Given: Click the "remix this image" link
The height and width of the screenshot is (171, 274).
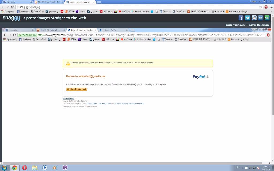Looking at the screenshot, I should [259, 25].
